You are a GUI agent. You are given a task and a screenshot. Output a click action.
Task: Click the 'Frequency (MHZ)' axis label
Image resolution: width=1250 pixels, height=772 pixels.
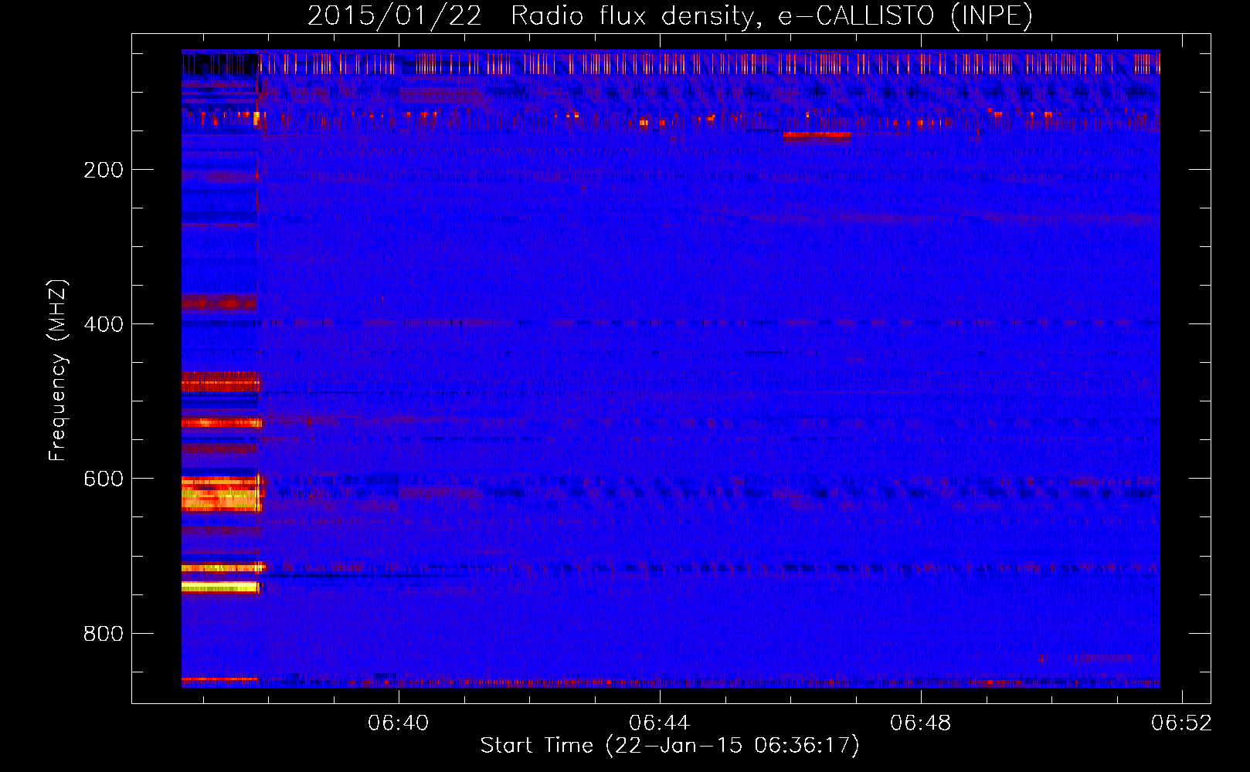point(57,370)
